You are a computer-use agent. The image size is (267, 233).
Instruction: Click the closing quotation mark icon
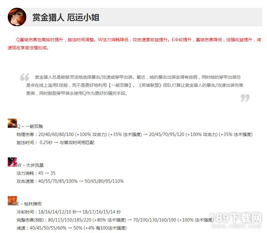coord(245,98)
